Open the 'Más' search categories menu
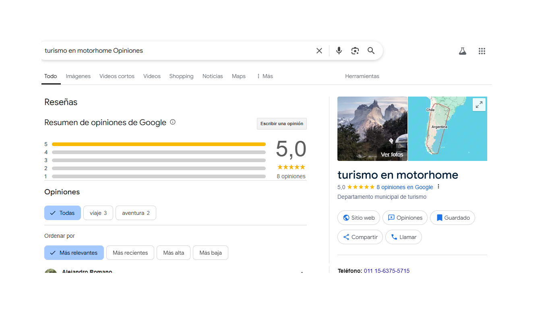The height and width of the screenshot is (309, 550). [x=265, y=76]
